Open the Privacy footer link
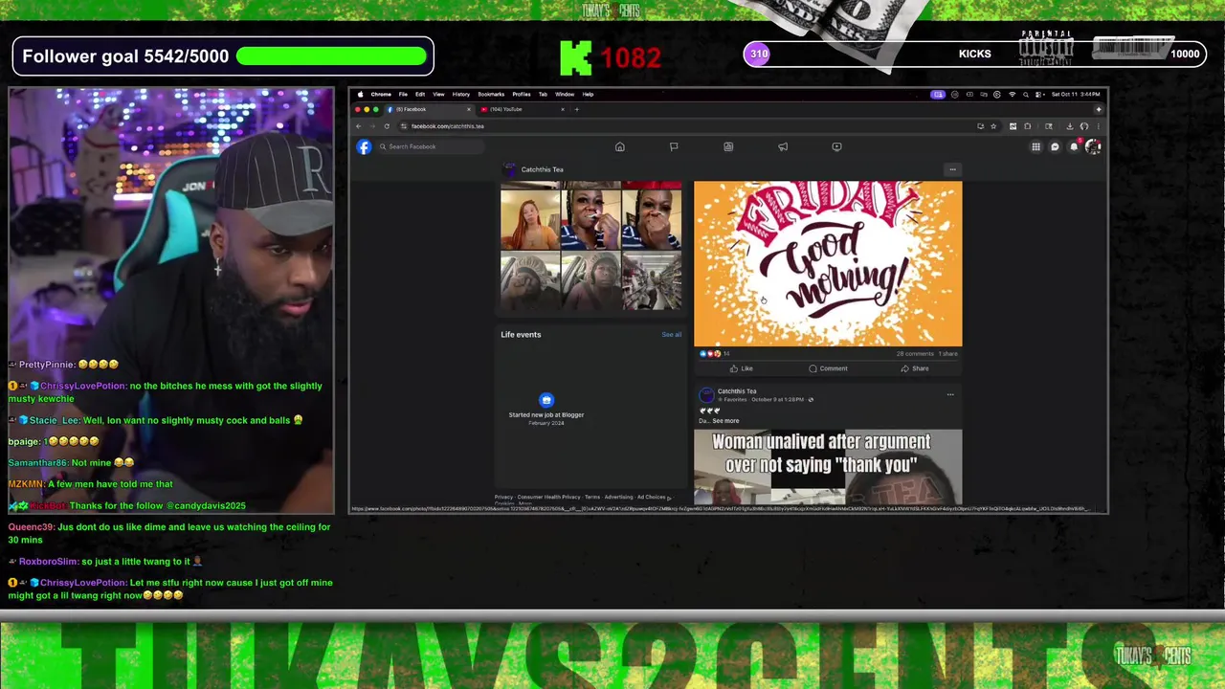This screenshot has width=1225, height=689. tap(503, 497)
